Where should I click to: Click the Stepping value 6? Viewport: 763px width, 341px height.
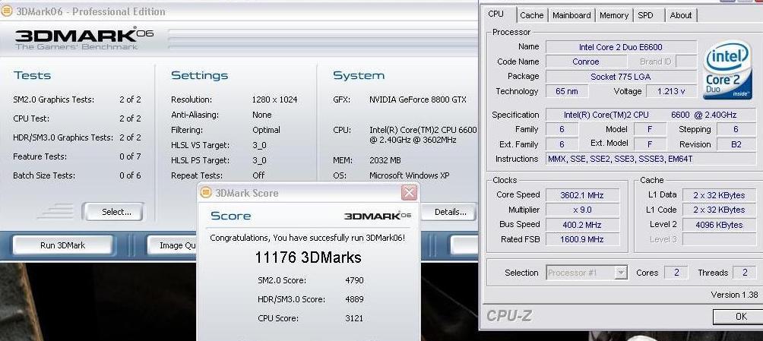coord(736,129)
